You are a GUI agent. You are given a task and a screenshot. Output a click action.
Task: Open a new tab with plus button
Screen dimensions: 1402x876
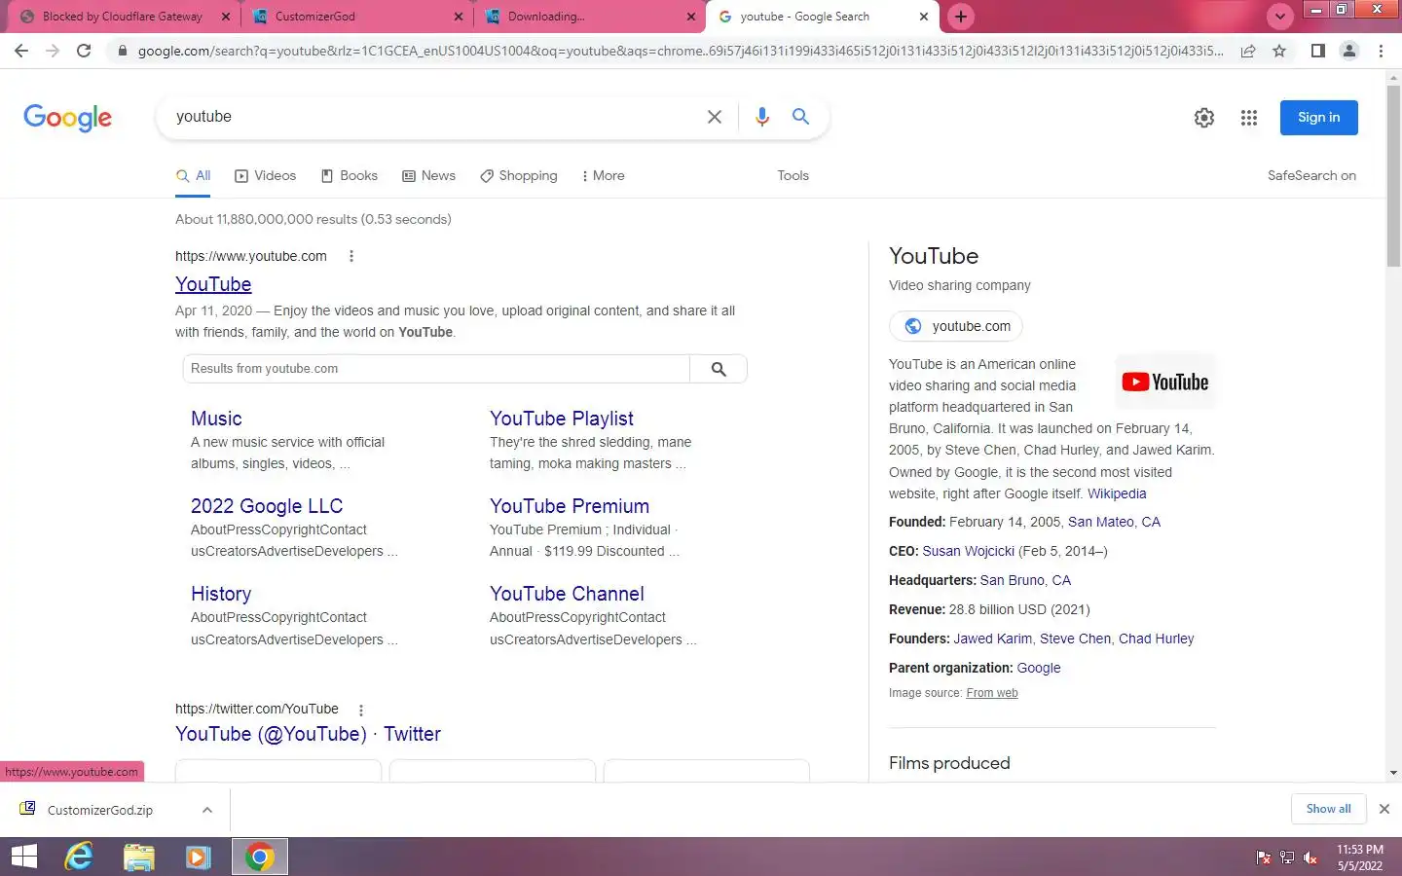(961, 17)
